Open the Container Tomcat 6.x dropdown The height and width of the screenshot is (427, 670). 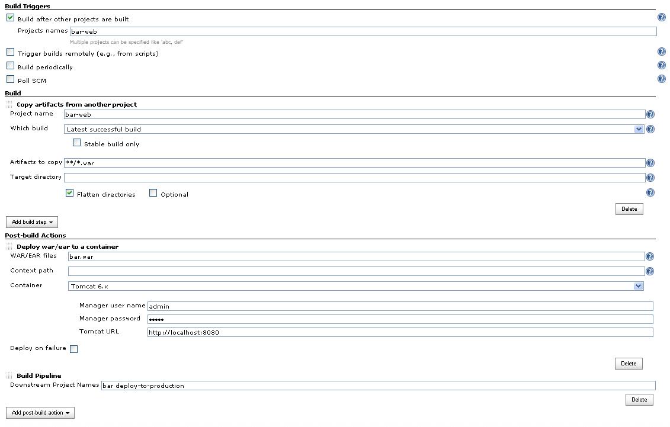coord(355,286)
